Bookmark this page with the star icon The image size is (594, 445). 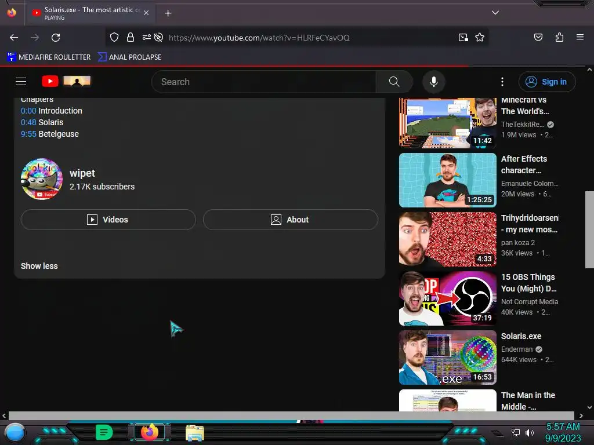tap(480, 37)
